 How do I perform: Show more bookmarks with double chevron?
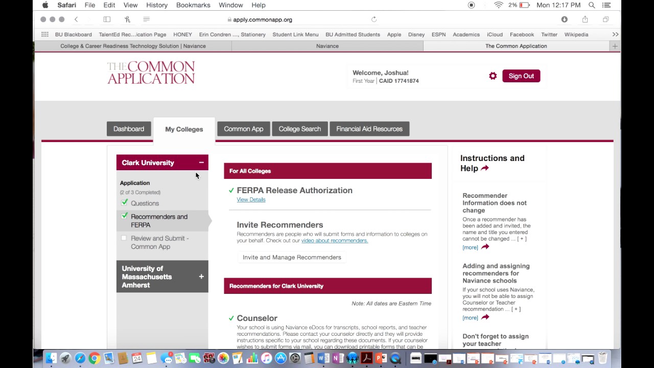click(x=615, y=34)
